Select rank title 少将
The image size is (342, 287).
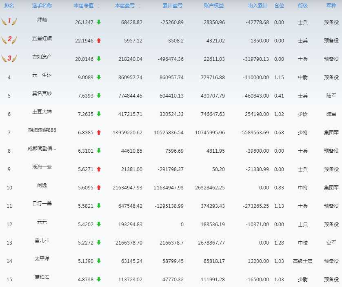point(303,133)
